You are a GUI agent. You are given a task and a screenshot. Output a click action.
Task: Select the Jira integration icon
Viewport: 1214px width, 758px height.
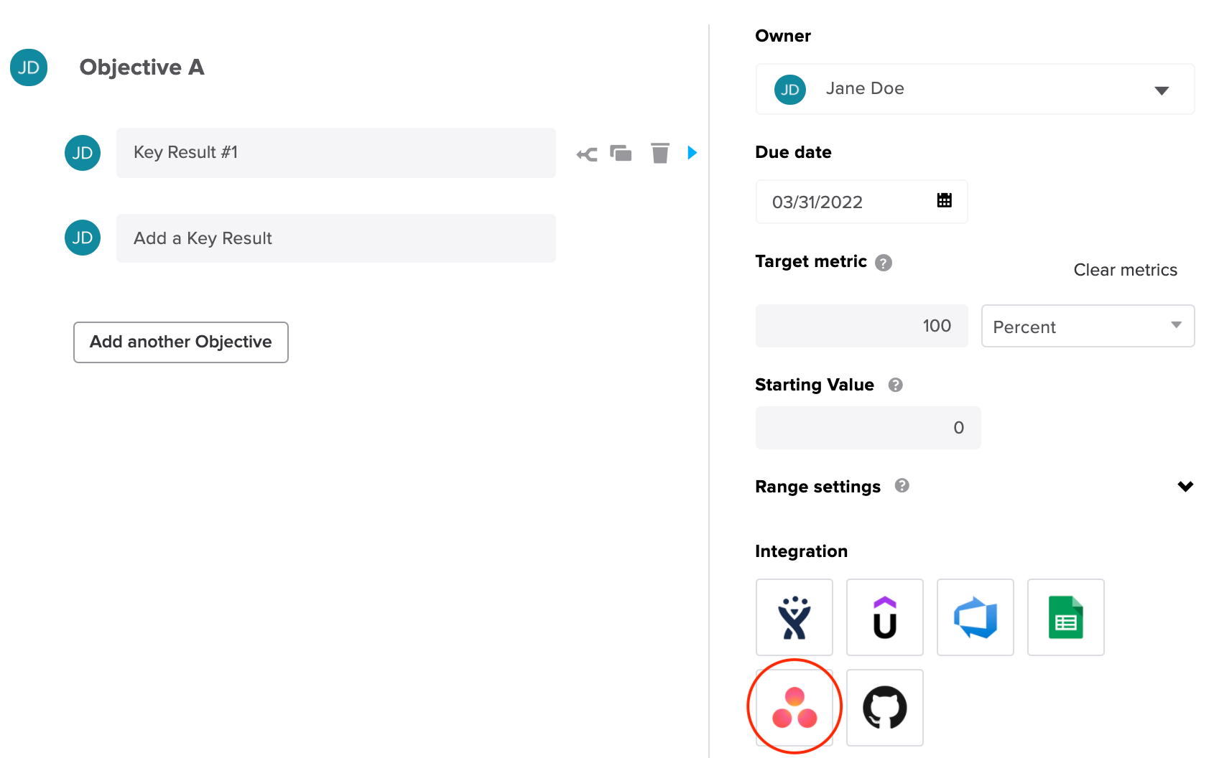tap(794, 617)
